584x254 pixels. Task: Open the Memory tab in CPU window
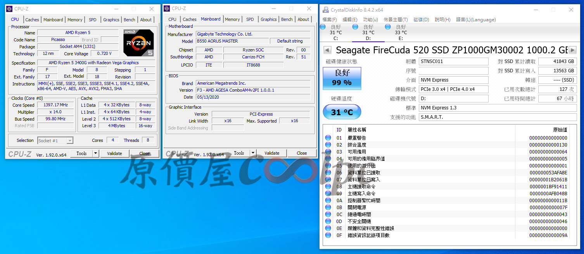click(75, 20)
